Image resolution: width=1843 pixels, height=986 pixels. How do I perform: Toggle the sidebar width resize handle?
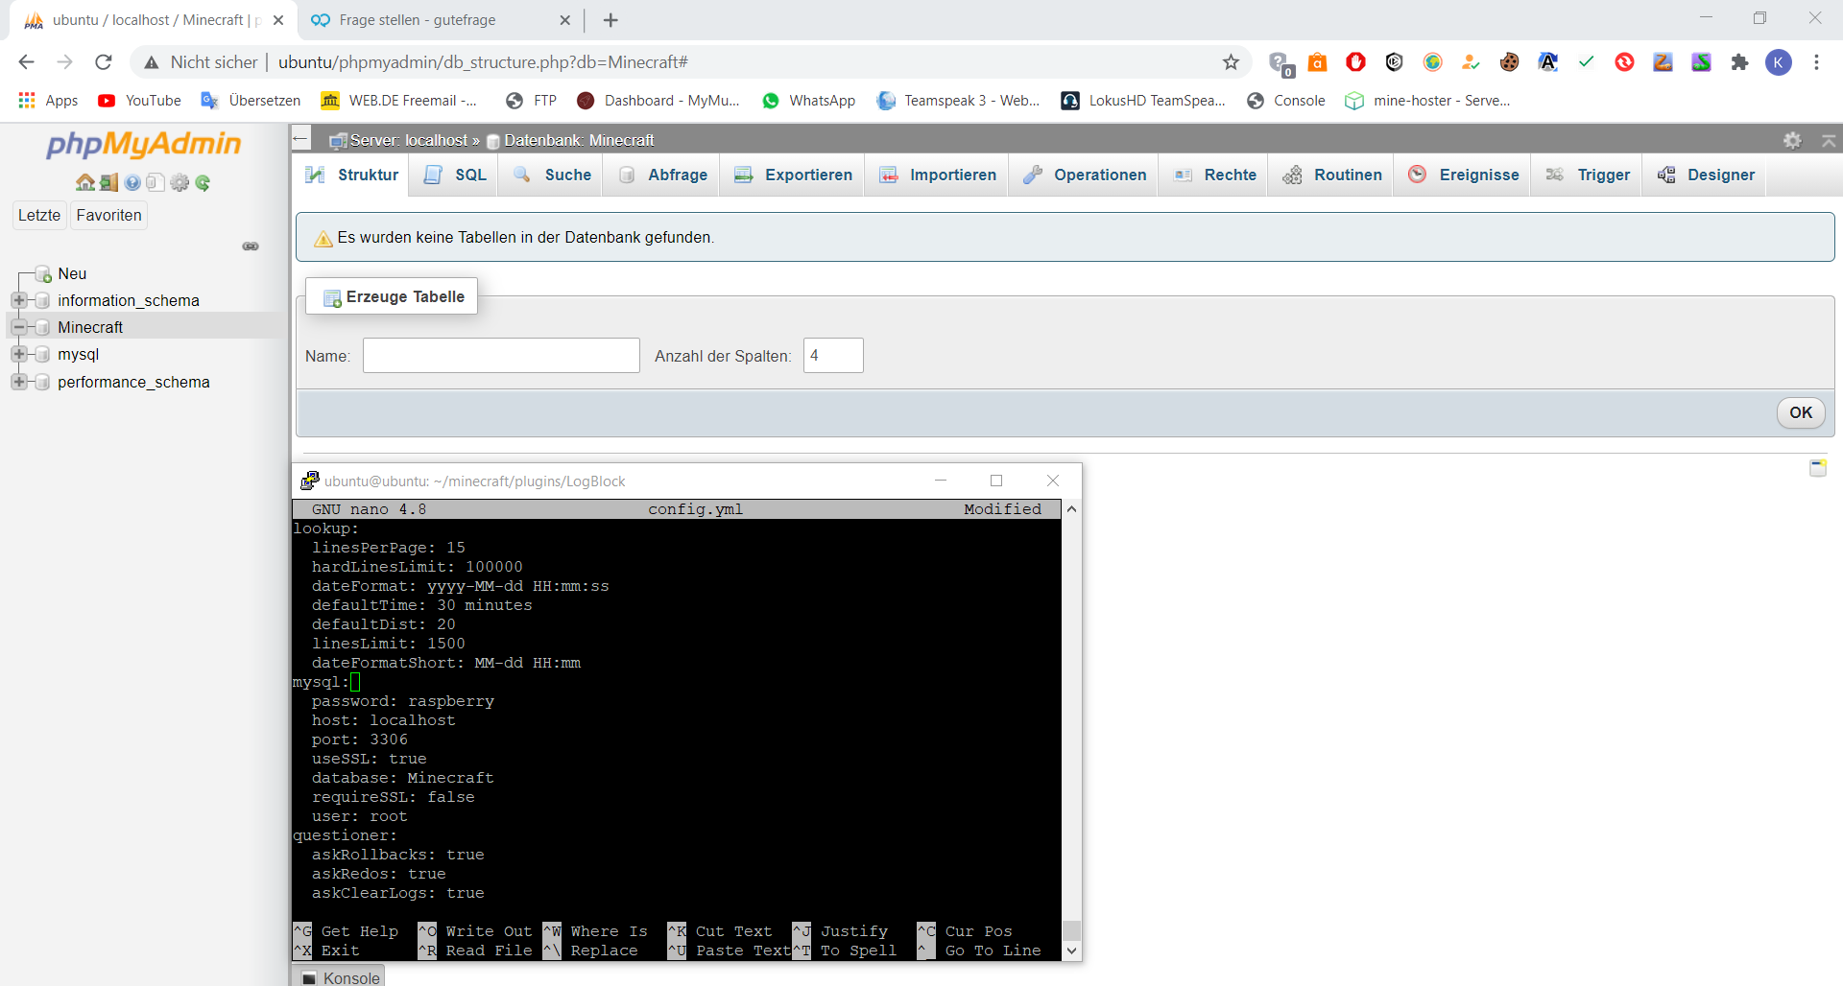tap(251, 246)
